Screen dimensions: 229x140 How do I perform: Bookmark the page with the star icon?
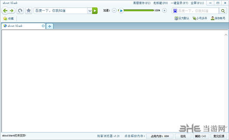pos(29,11)
